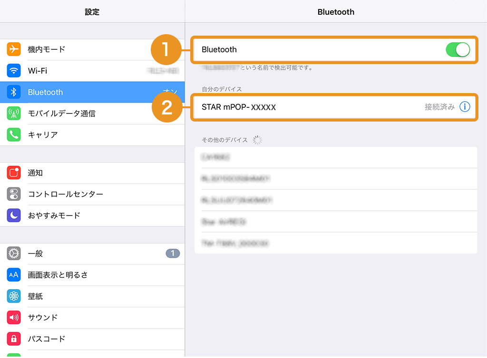This screenshot has width=487, height=358.
Task: Tap the Wi-Fi icon in sidebar
Action: (x=14, y=71)
